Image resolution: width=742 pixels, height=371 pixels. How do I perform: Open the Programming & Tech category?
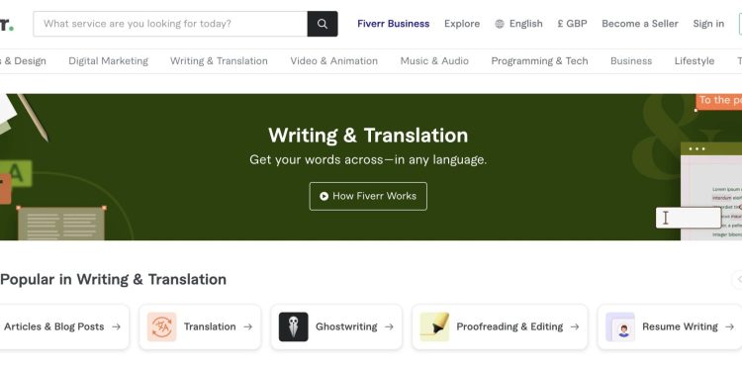(x=539, y=61)
